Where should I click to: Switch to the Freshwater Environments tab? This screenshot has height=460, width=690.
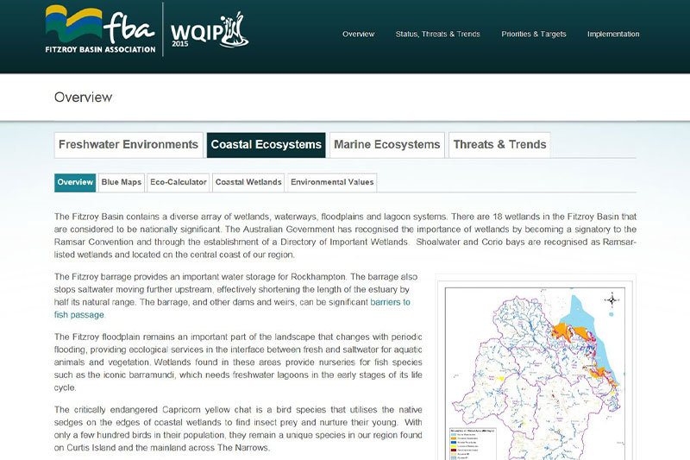click(129, 145)
